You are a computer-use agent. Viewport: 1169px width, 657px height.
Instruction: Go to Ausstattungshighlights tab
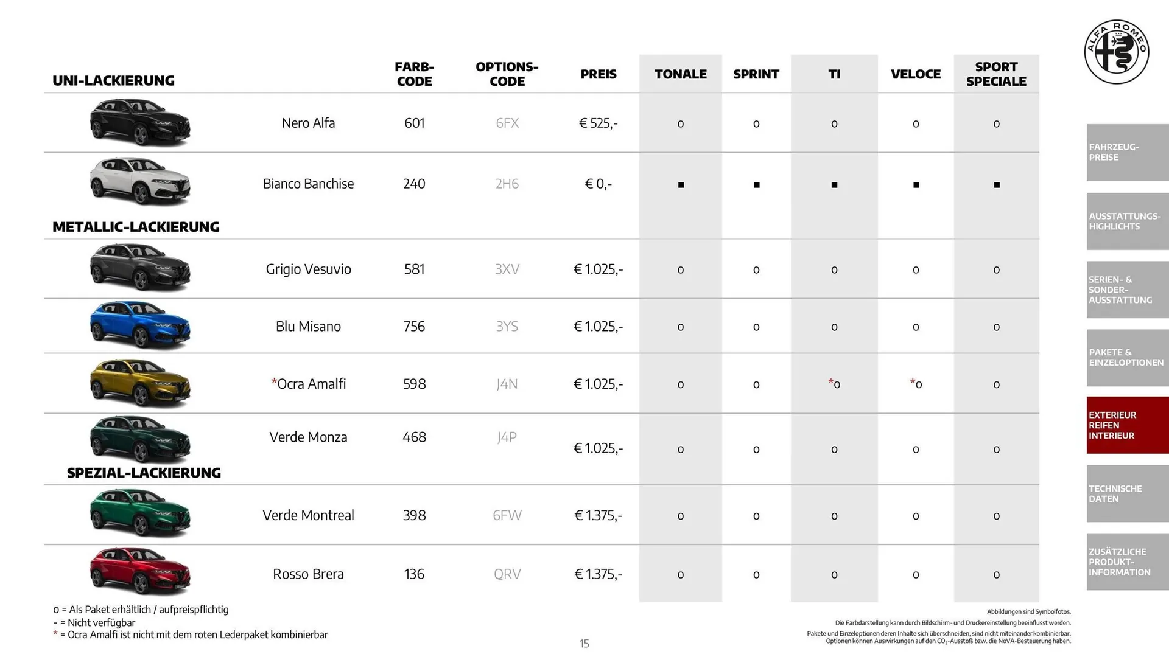pos(1126,221)
